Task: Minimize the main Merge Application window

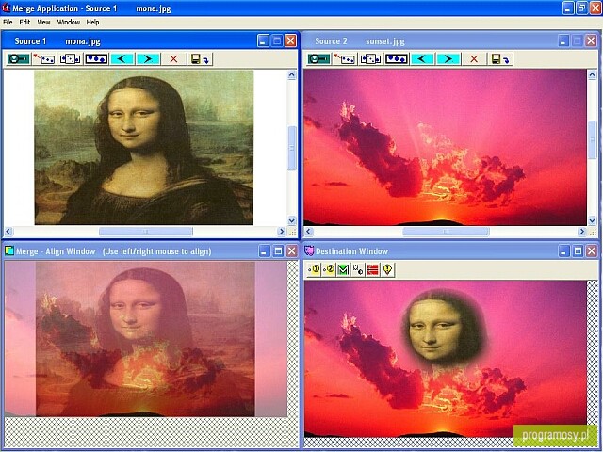Action: [568, 8]
